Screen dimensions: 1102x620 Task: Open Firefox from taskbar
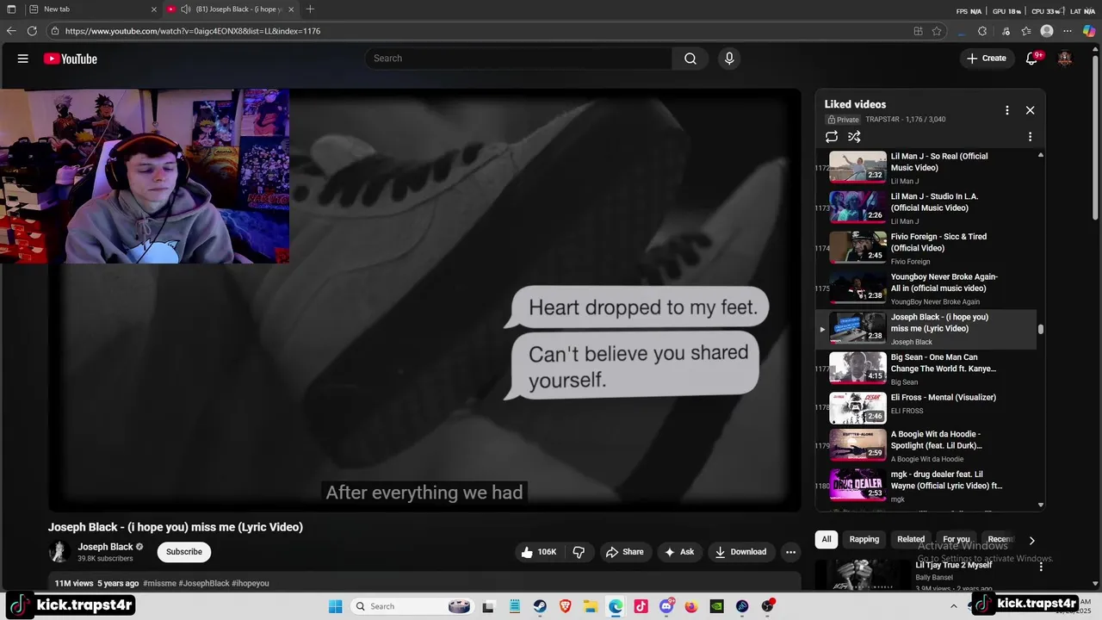coord(691,606)
